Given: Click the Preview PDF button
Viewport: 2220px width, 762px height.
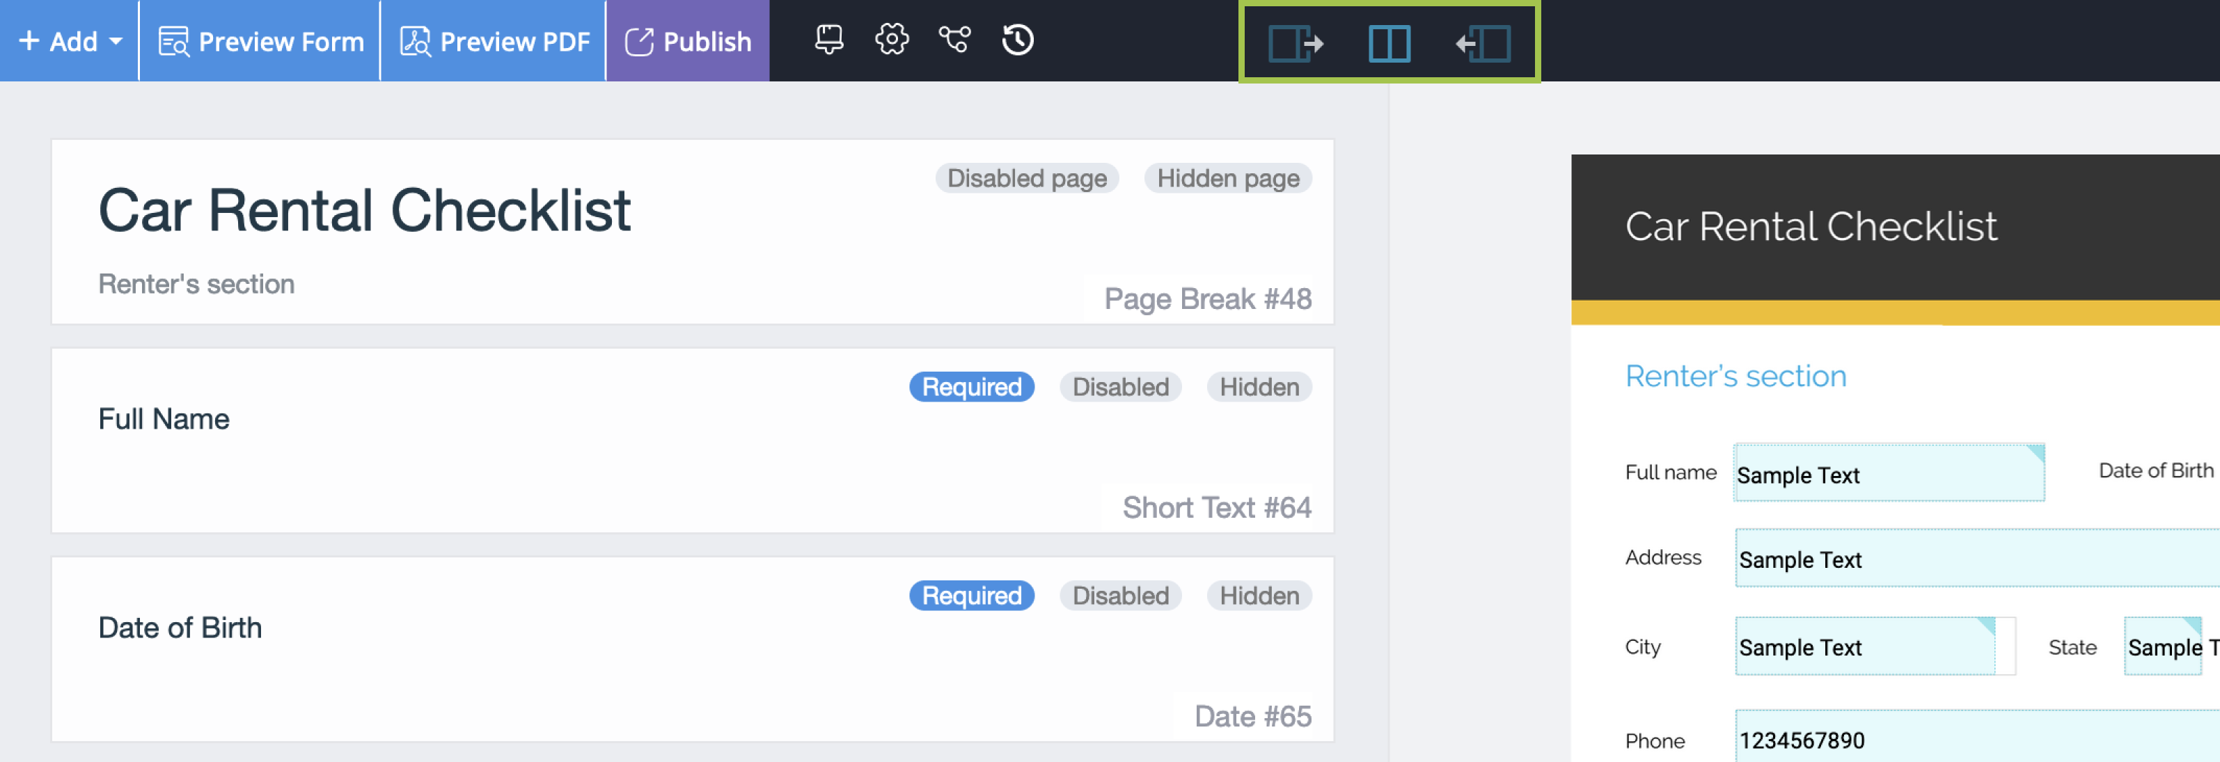Looking at the screenshot, I should tap(494, 40).
